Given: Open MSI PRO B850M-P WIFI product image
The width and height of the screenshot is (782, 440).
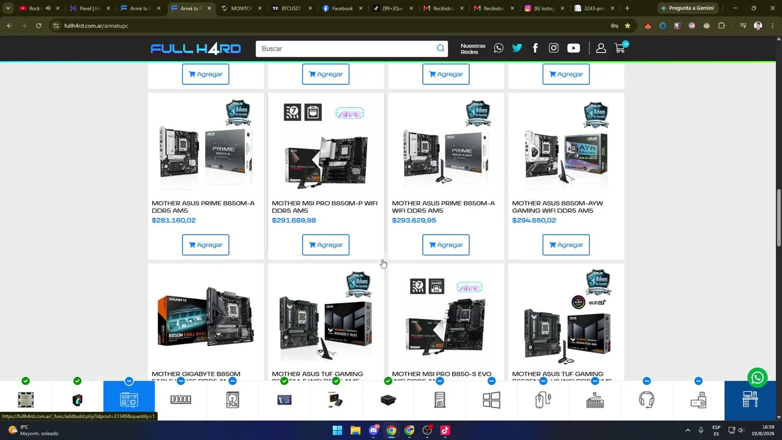Looking at the screenshot, I should (x=326, y=145).
